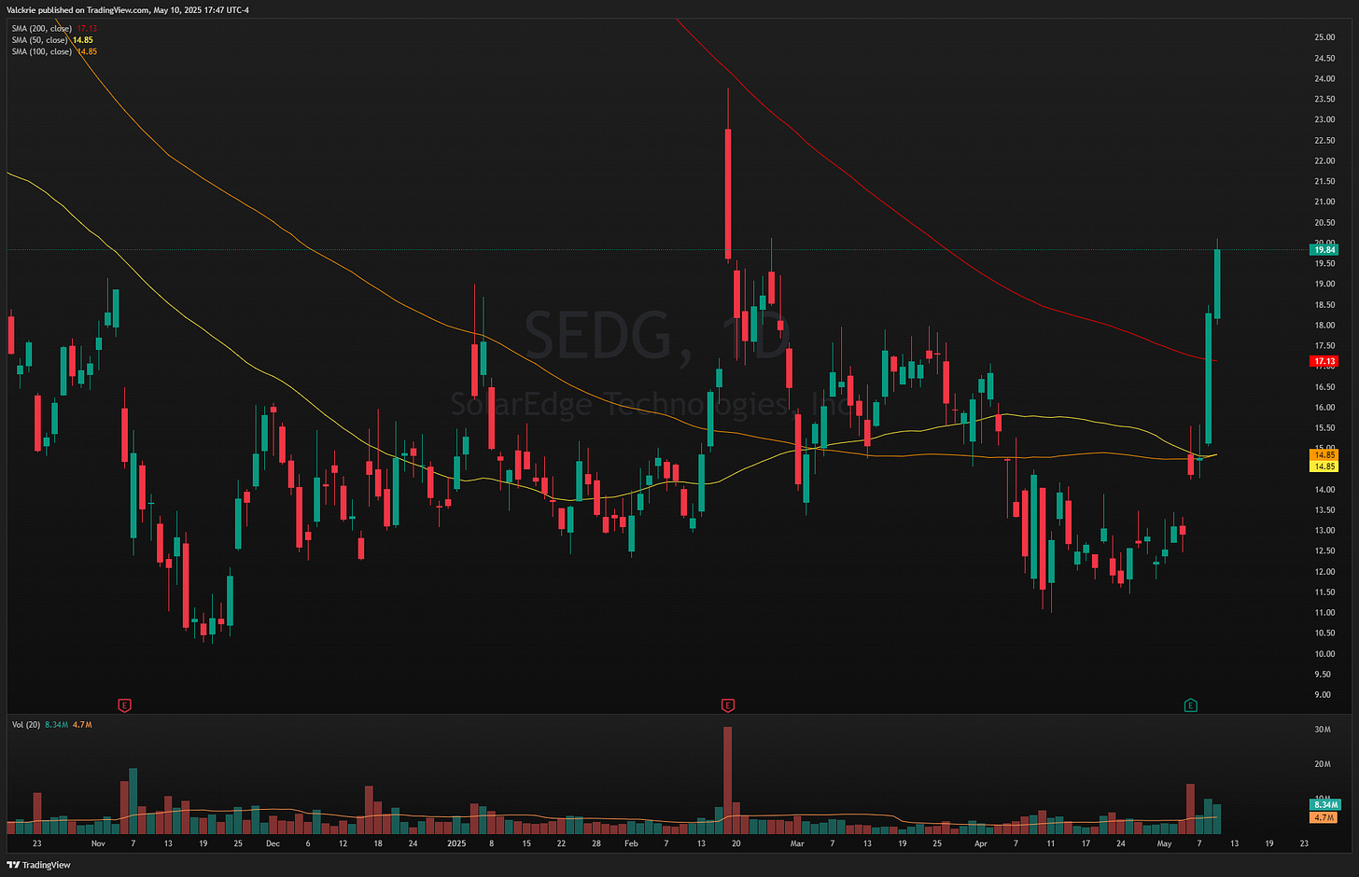
Task: Click the 10.50 price axis label
Action: click(1324, 633)
